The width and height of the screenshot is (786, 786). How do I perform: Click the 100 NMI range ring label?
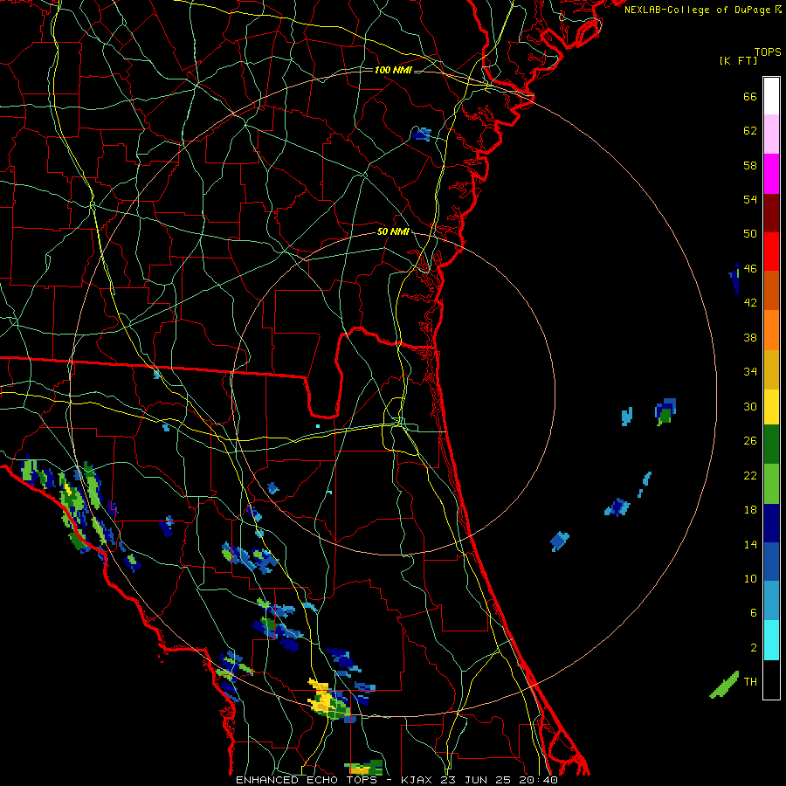pyautogui.click(x=393, y=70)
